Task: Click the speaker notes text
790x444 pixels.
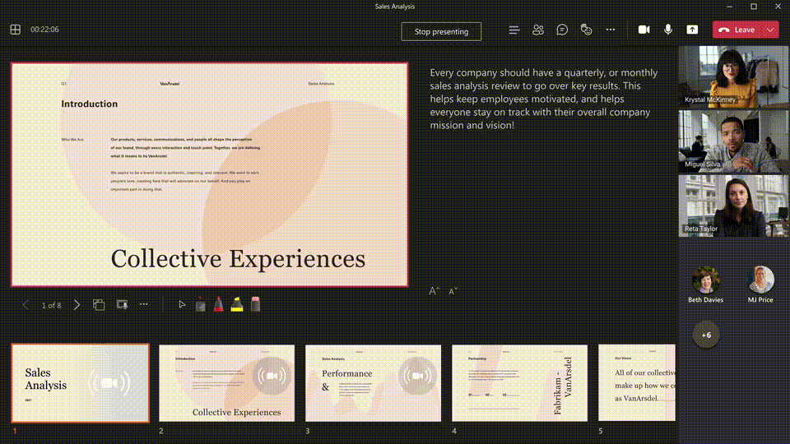Action: [544, 99]
